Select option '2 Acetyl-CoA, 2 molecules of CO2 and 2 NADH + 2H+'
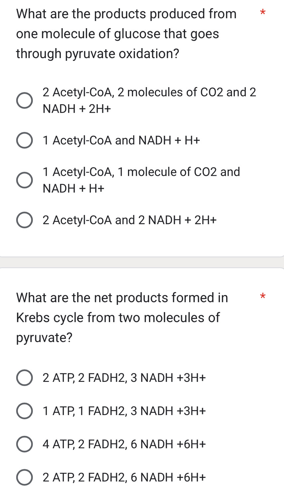The height and width of the screenshot is (496, 284). tap(25, 100)
